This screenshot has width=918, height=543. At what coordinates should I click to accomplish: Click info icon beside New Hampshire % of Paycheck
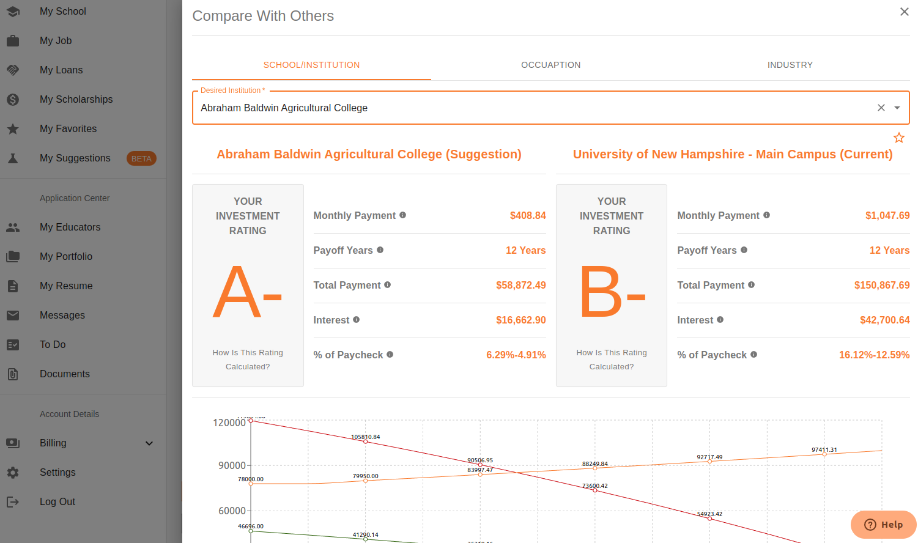coord(754,355)
